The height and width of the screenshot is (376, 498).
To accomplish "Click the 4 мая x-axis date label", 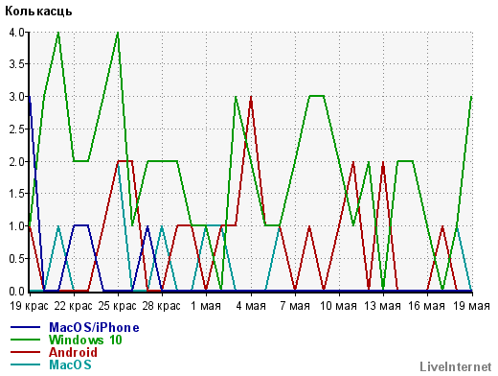I will pyautogui.click(x=251, y=306).
